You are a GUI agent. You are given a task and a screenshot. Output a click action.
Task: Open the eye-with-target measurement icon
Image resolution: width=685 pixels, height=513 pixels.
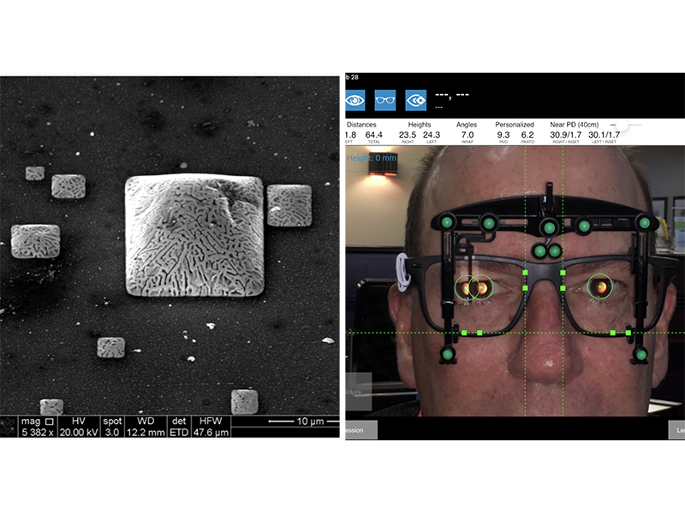(x=416, y=100)
